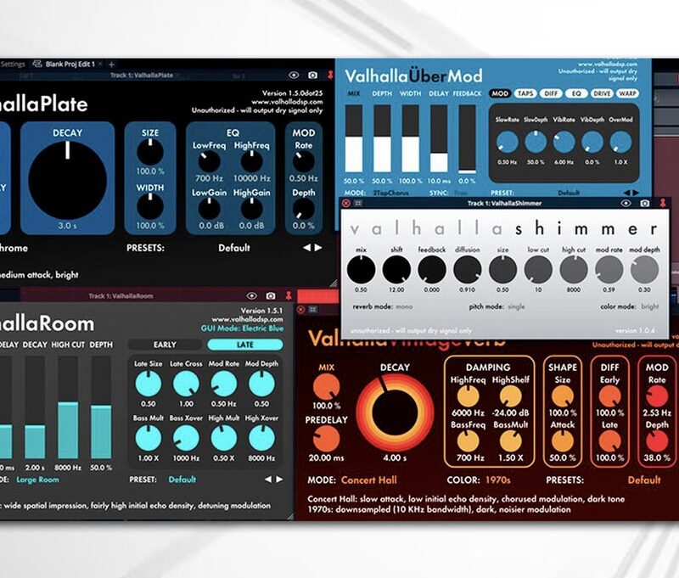Click camera icon in ValhallaShimmer title bar
The image size is (679, 578).
[645, 203]
